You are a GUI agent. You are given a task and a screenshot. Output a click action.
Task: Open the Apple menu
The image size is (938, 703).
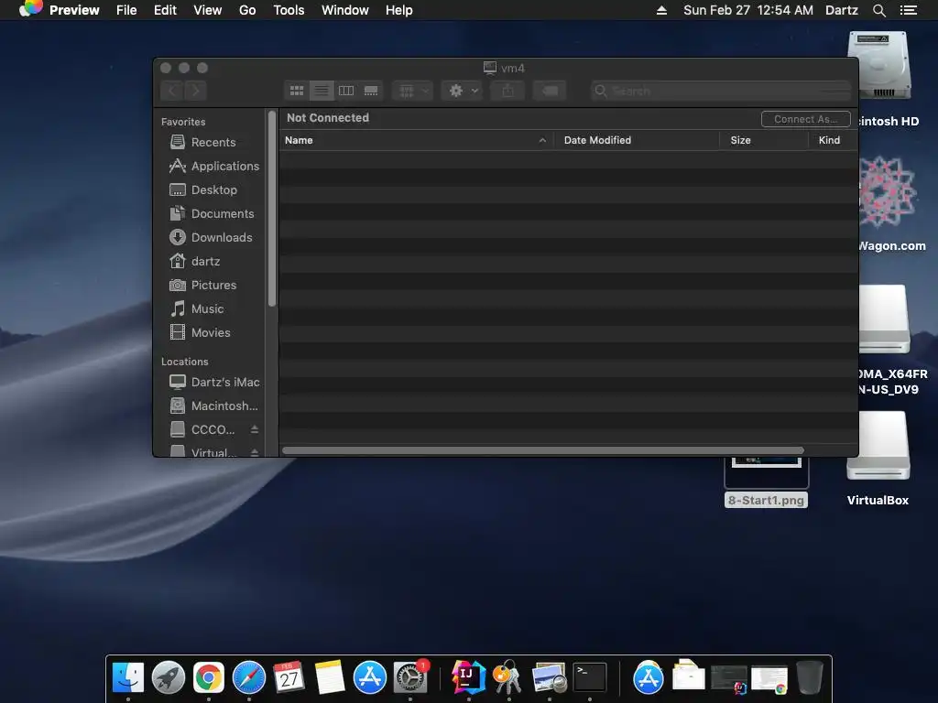click(x=29, y=9)
